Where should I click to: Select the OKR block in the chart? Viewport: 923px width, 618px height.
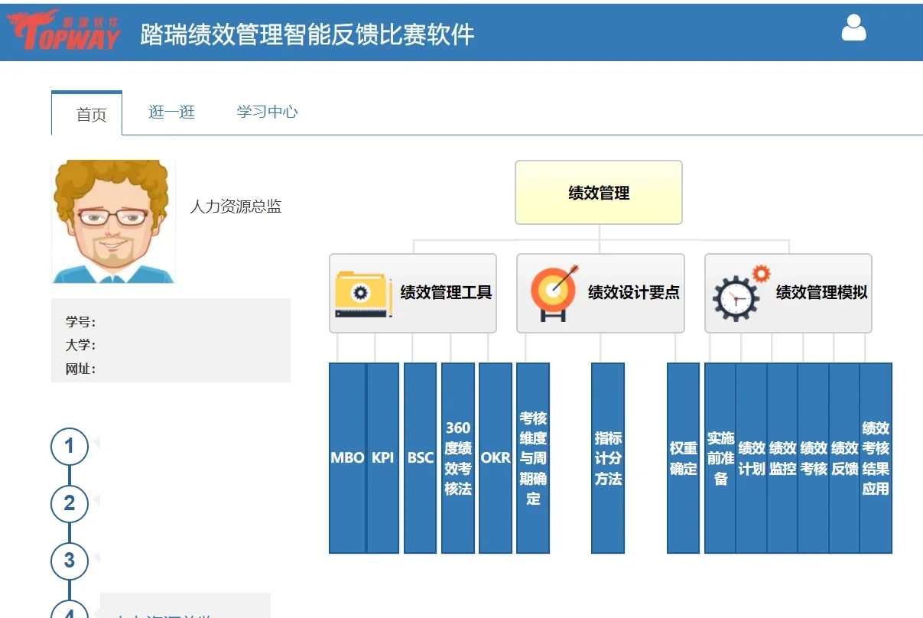495,457
